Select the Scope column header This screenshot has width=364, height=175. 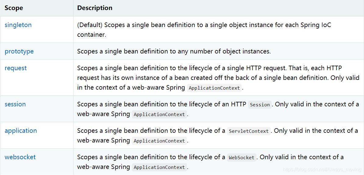tap(14, 8)
